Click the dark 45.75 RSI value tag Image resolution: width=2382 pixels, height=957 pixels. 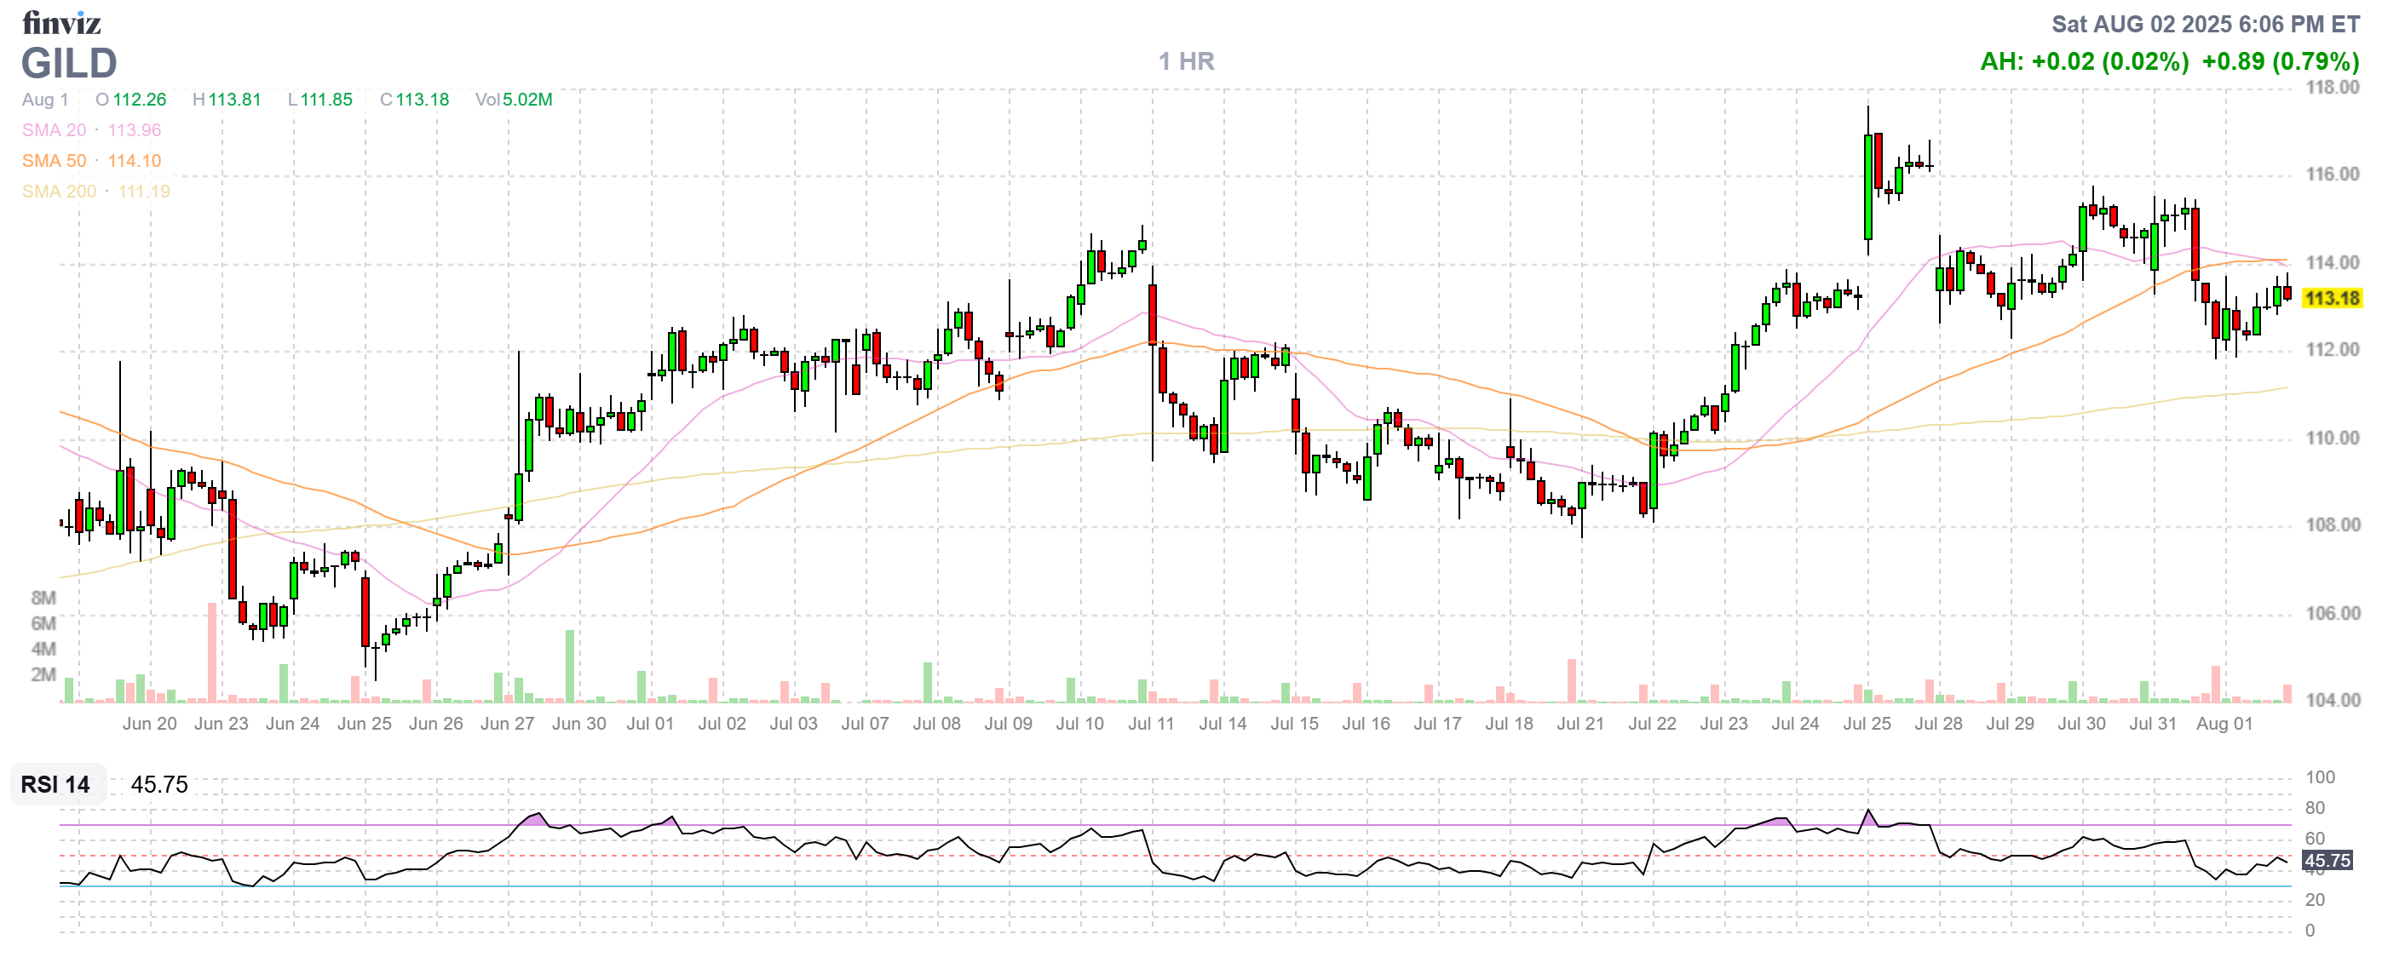tap(2327, 861)
